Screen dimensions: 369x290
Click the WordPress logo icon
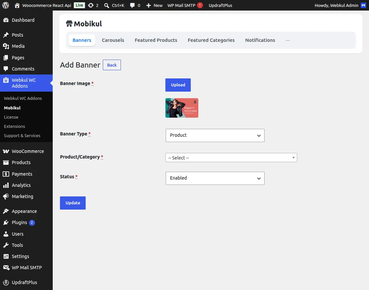(x=6, y=5)
